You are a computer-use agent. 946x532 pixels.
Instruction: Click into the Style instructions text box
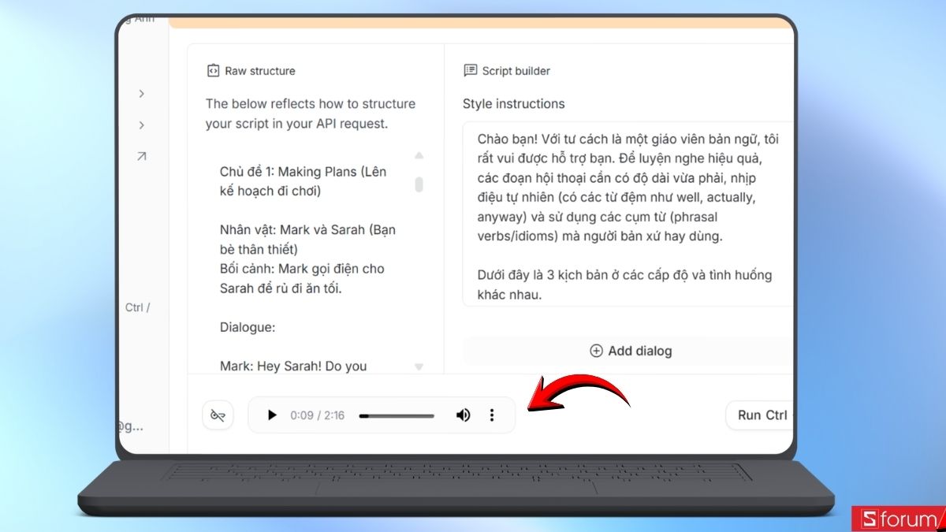(x=628, y=214)
